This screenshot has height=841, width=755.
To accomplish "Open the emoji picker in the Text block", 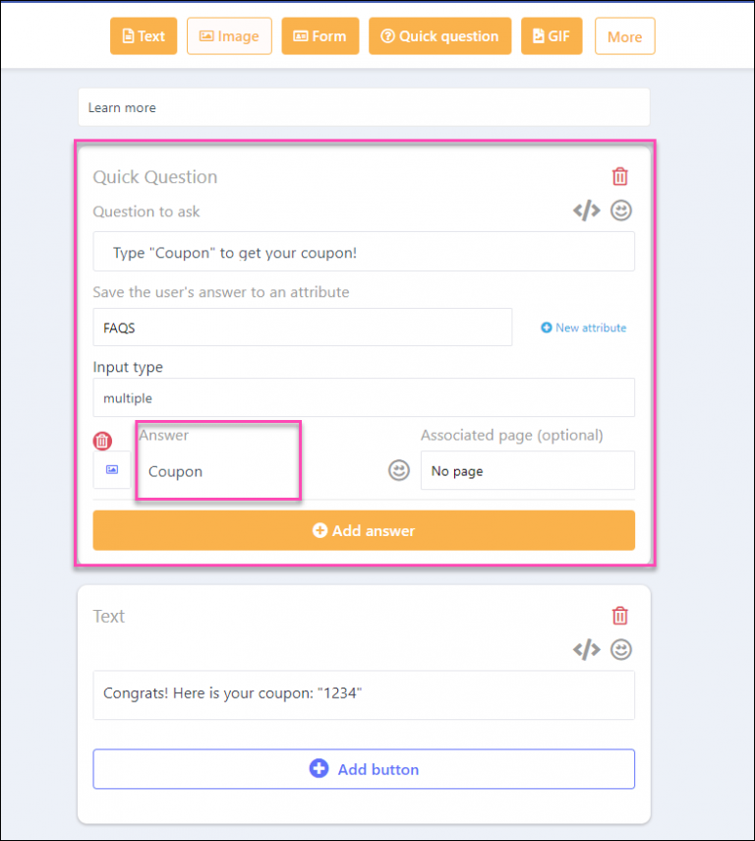I will tap(620, 649).
